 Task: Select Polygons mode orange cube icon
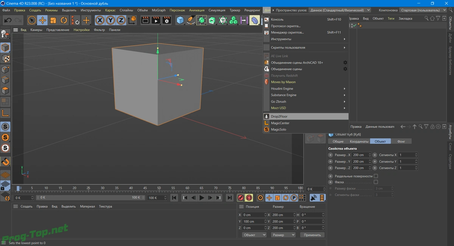coord(5,91)
